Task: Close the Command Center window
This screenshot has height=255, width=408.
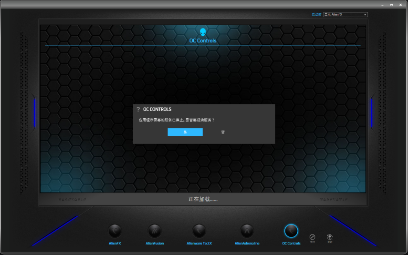Action: pyautogui.click(x=400, y=5)
